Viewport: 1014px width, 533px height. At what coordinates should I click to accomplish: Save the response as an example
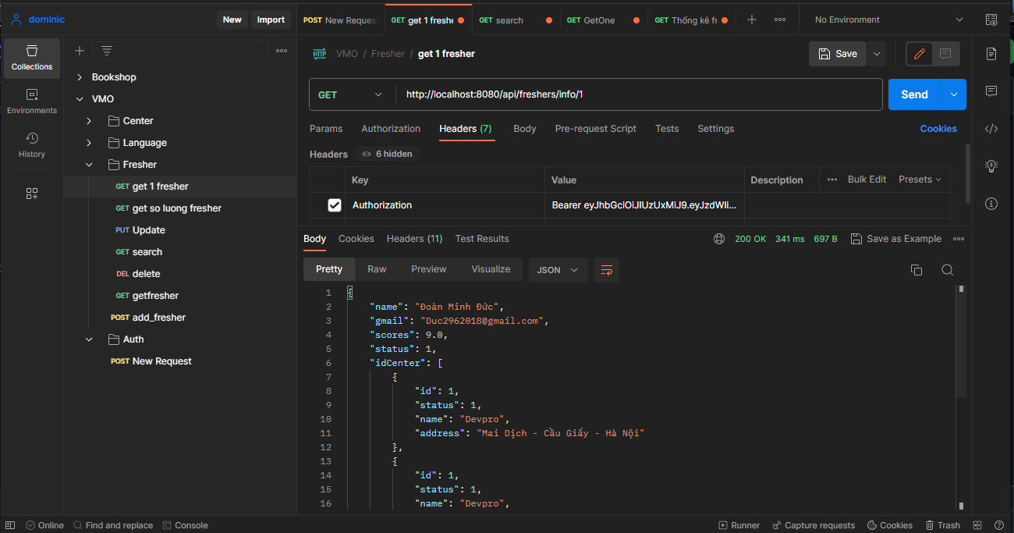895,238
